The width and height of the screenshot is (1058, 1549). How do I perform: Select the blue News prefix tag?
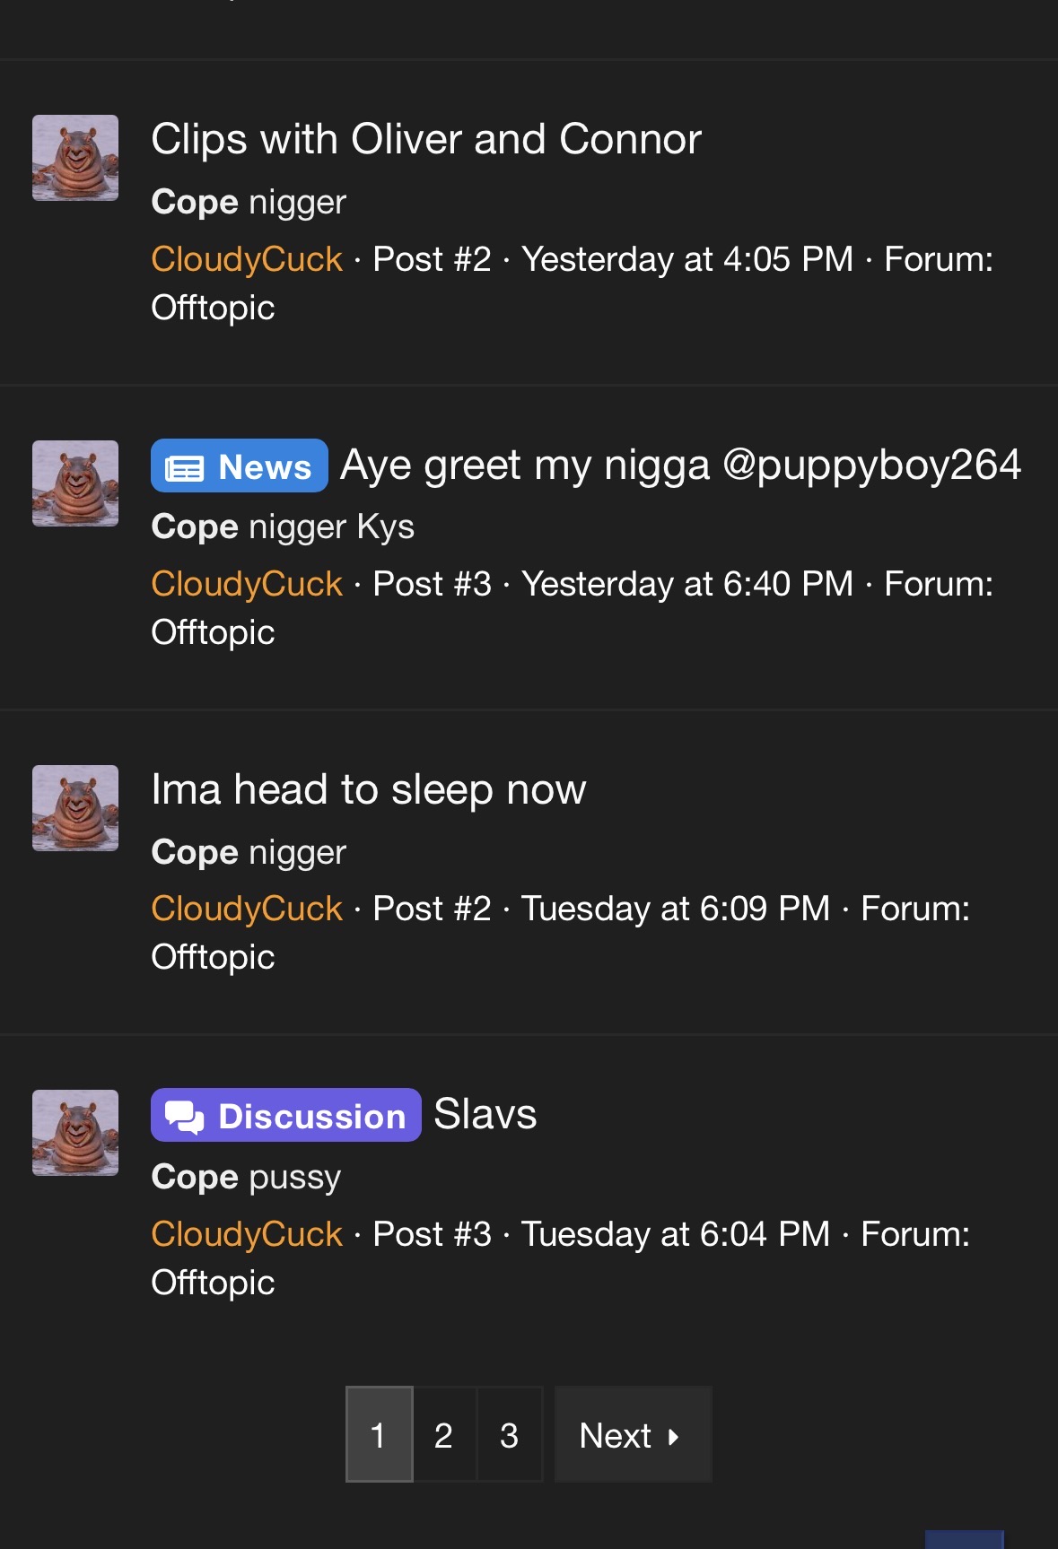pyautogui.click(x=239, y=466)
